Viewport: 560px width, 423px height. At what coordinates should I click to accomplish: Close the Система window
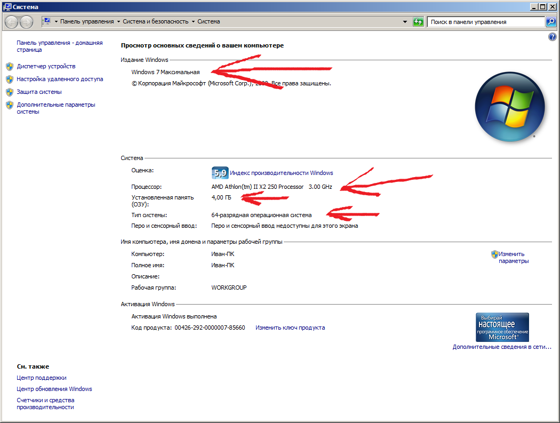point(552,6)
